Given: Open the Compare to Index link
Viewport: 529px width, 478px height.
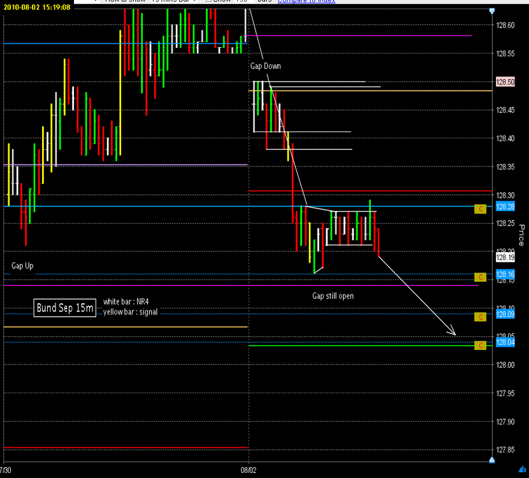Looking at the screenshot, I should [307, 1].
